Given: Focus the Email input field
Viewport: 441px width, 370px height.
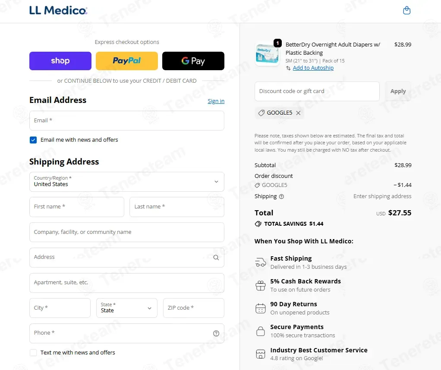Looking at the screenshot, I should coord(126,121).
